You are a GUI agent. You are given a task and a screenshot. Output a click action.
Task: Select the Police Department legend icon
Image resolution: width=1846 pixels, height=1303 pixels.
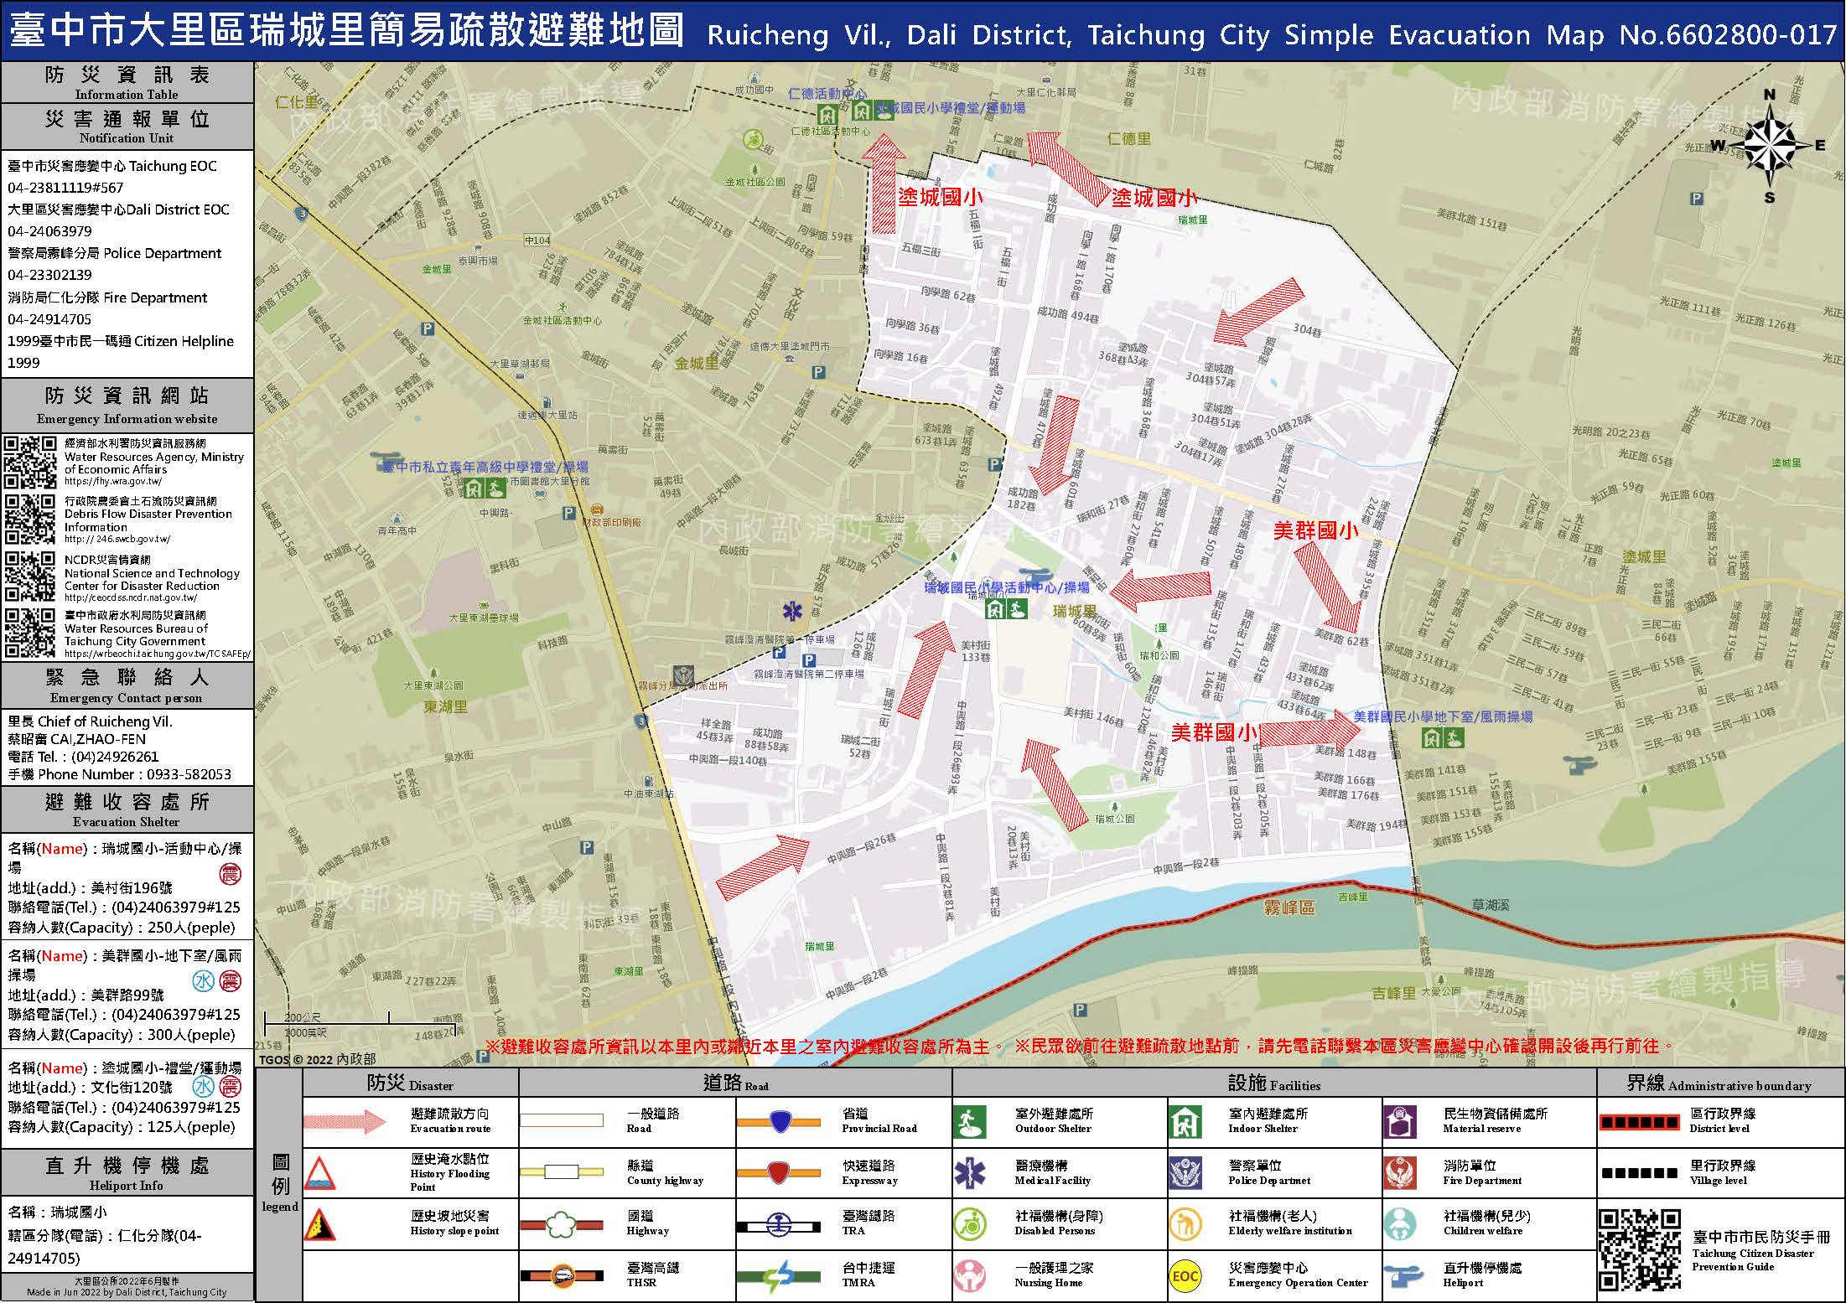[1185, 1173]
